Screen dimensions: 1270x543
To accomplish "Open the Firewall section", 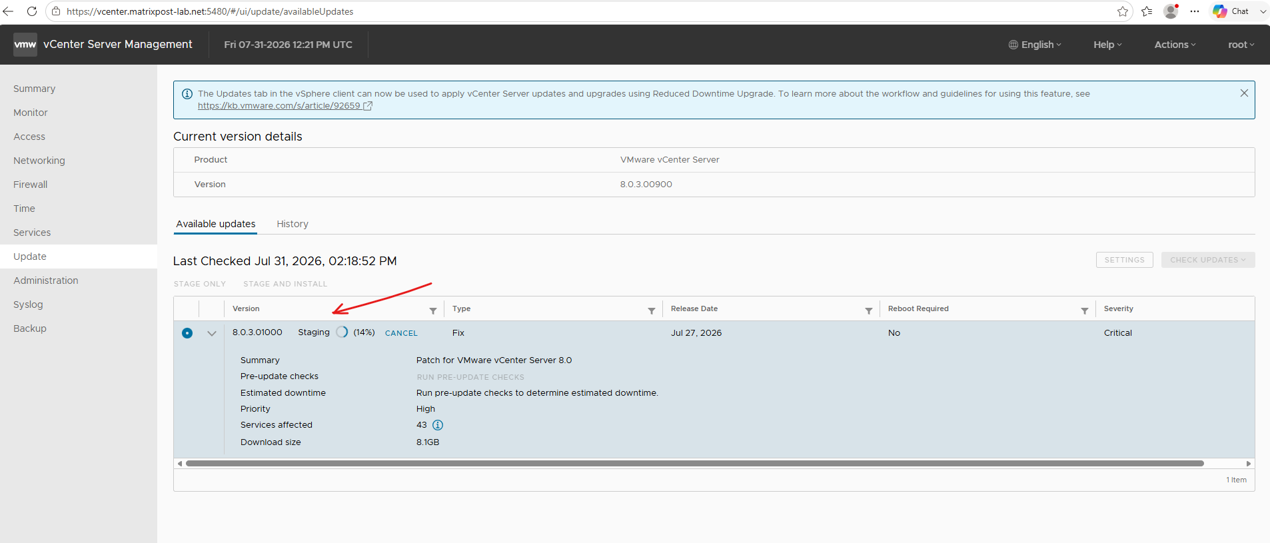I will coord(79,185).
